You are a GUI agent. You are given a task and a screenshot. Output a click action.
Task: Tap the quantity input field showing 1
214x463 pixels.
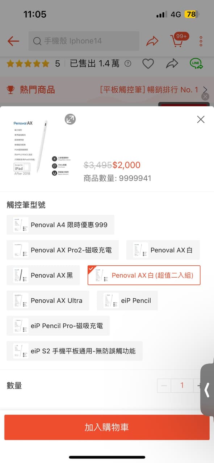click(x=182, y=386)
